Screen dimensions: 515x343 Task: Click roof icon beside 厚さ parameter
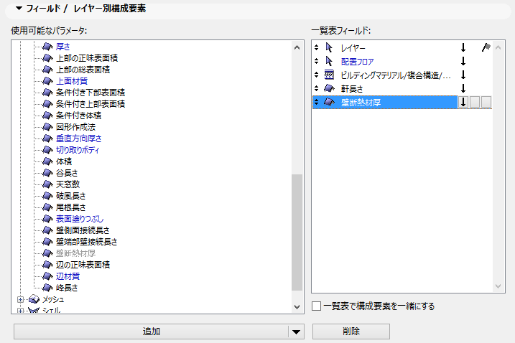coord(47,47)
